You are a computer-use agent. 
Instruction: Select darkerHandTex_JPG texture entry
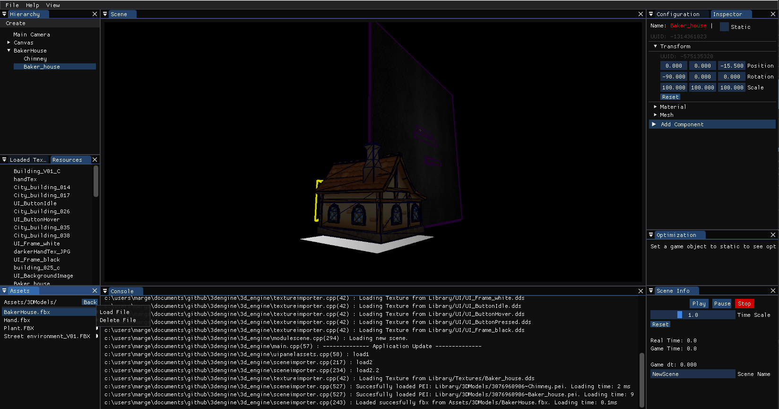(x=42, y=252)
